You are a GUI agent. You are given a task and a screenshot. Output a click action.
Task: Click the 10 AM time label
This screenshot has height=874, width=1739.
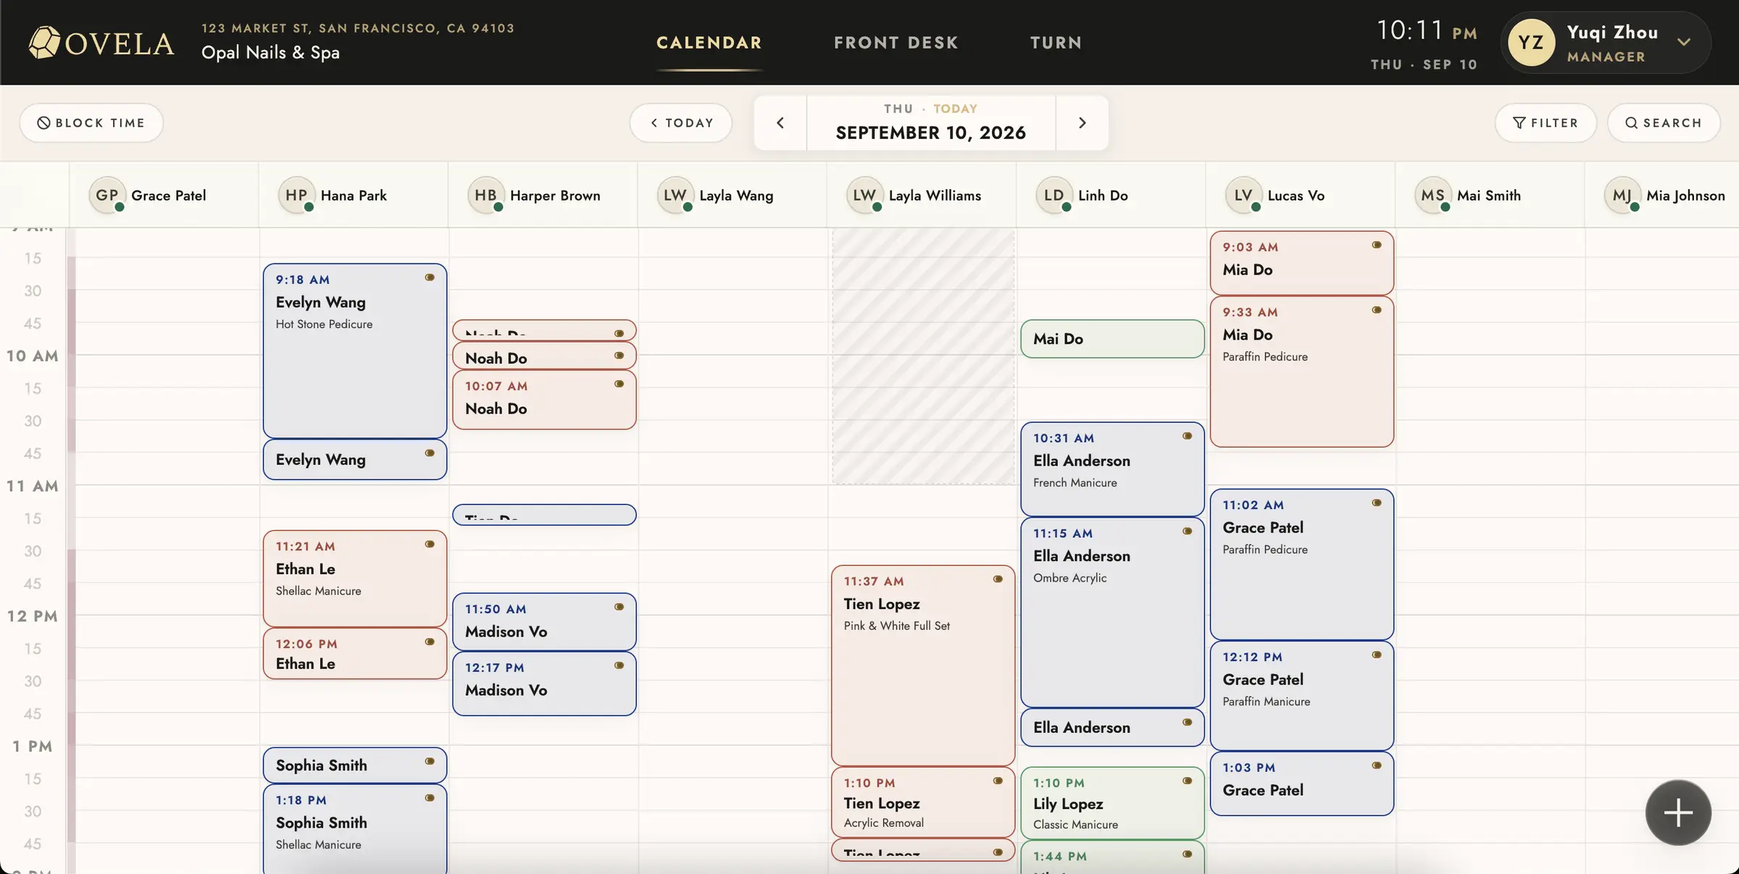33,356
